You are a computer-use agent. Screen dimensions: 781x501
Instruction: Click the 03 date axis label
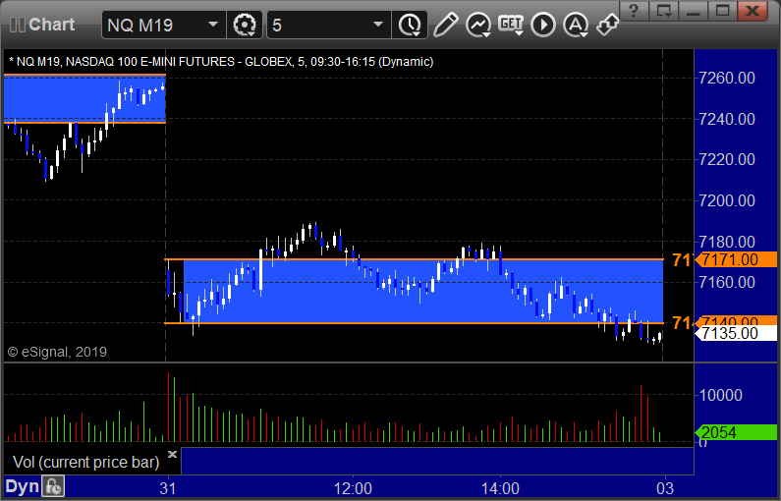pos(665,488)
